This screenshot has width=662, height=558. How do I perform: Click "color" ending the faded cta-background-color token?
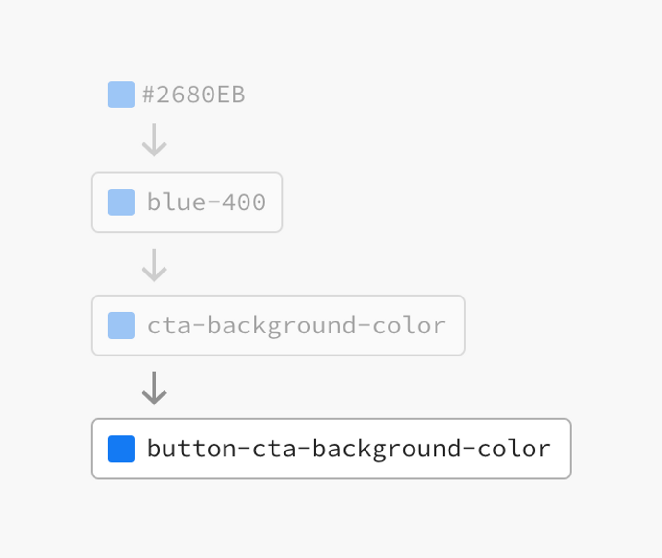(x=409, y=325)
